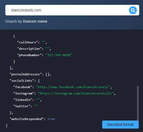This screenshot has height=132, width=143.
Task: Click the "postalAddresses" key
Action: click(25, 74)
